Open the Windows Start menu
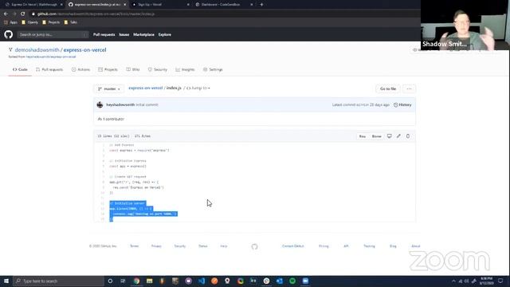The height and width of the screenshot is (287, 510). point(6,281)
